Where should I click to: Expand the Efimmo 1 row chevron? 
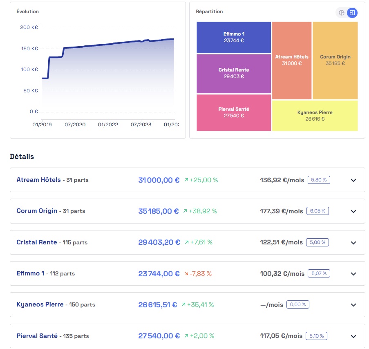(x=353, y=274)
